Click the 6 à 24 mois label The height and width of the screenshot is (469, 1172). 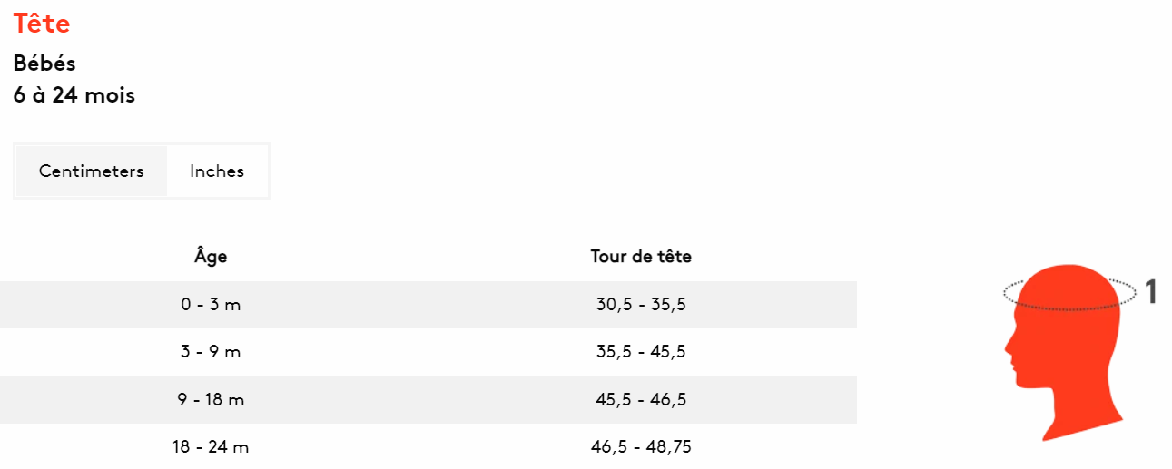(74, 94)
